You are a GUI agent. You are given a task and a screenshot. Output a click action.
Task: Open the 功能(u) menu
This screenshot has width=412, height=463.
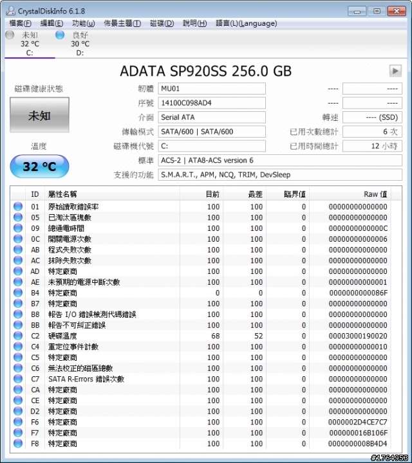(x=83, y=23)
